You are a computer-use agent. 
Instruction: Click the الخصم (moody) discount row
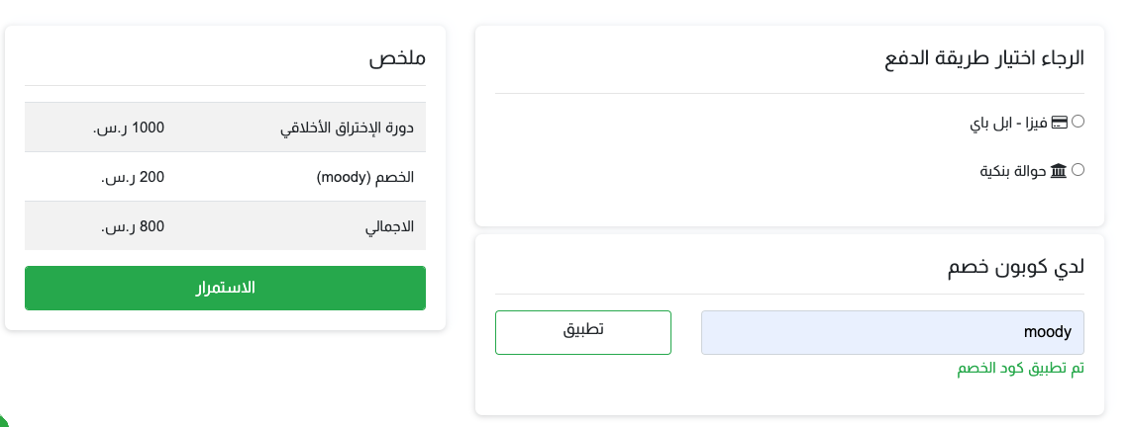pos(225,177)
